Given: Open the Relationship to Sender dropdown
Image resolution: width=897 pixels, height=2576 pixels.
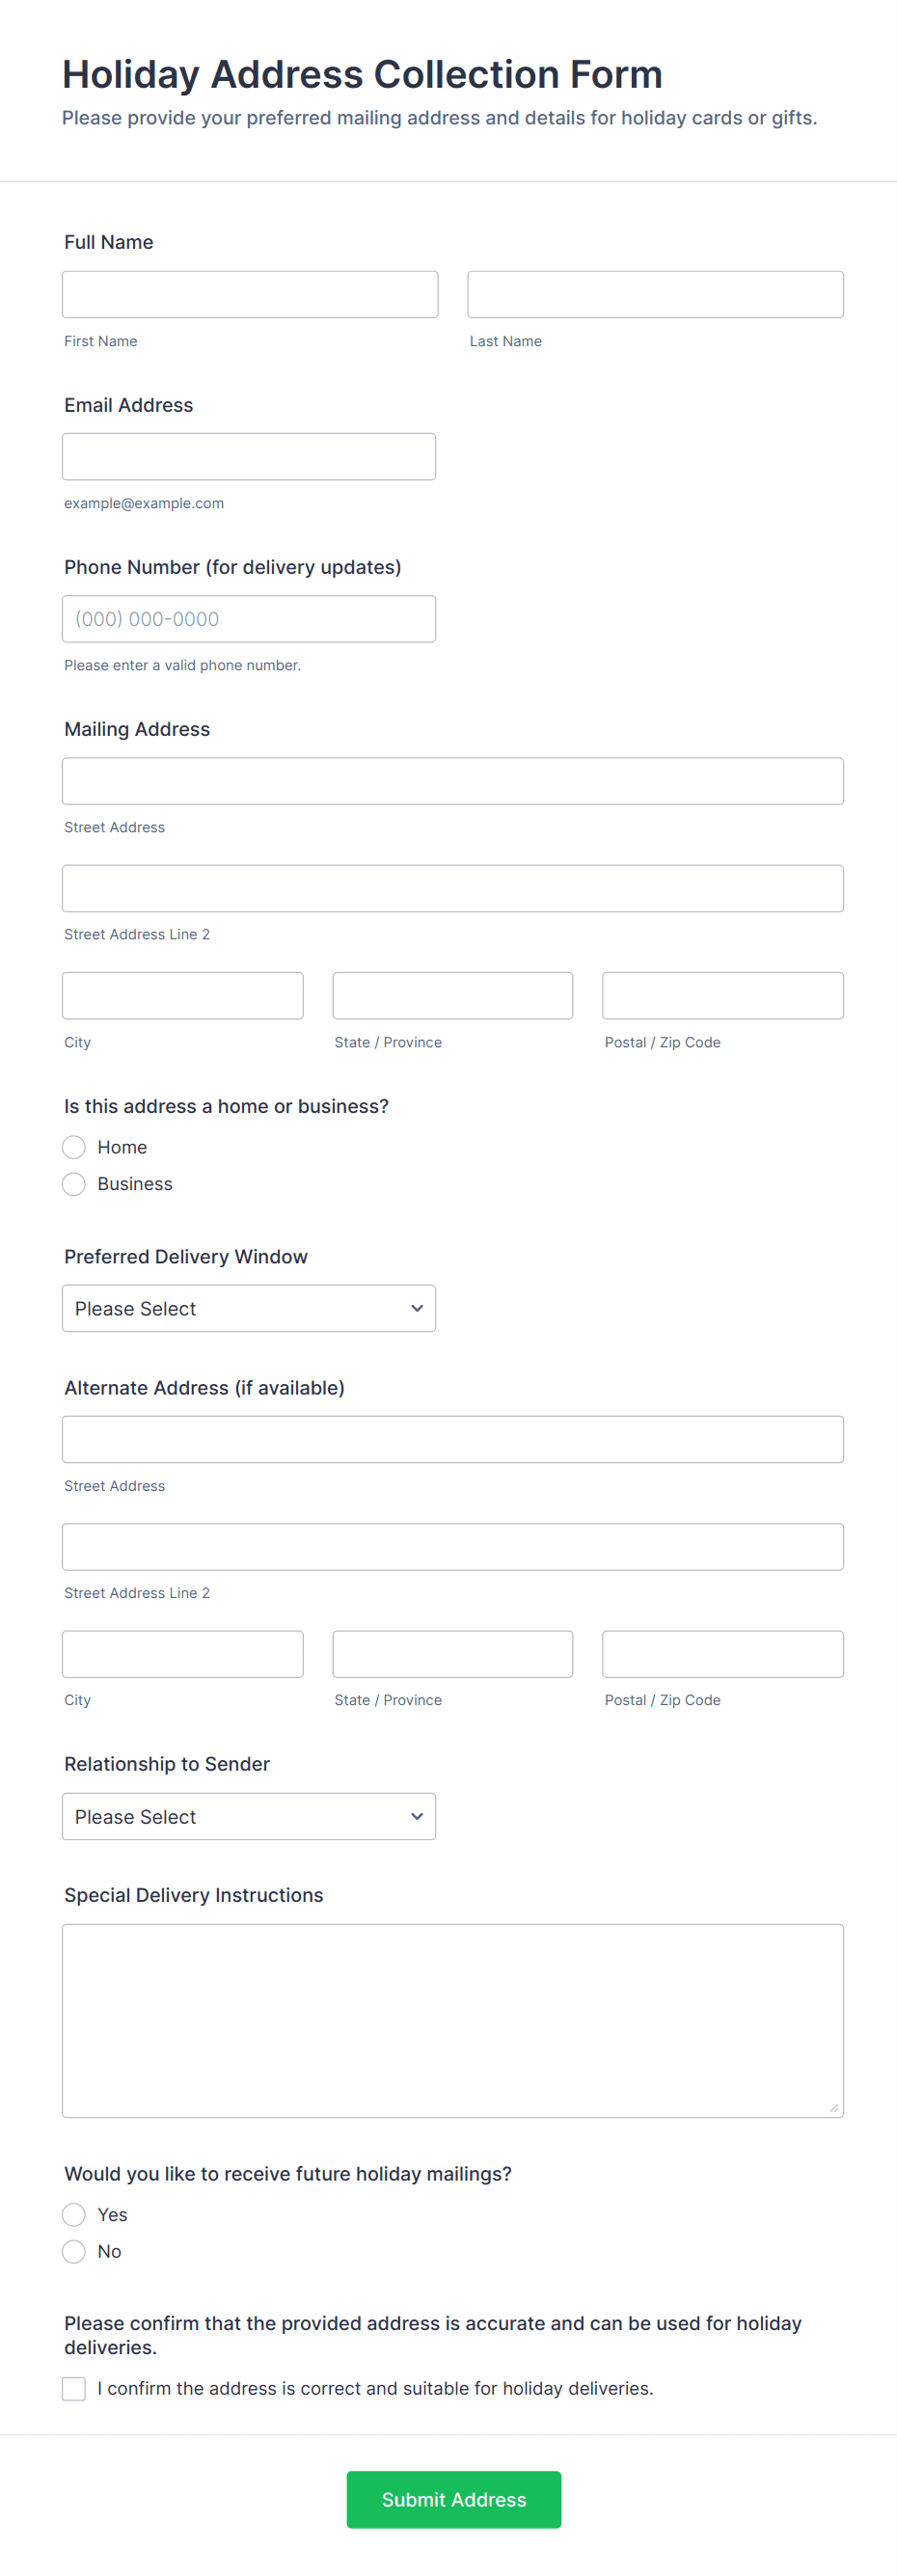Looking at the screenshot, I should coord(249,1816).
